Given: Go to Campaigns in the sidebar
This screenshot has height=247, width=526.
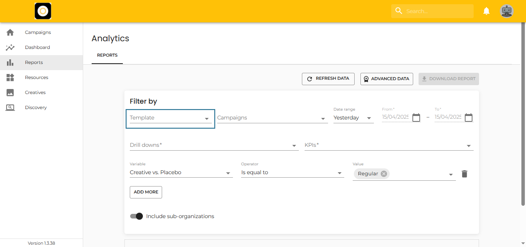Looking at the screenshot, I should click(38, 32).
